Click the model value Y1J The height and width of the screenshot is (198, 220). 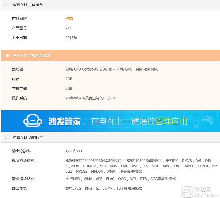(x=68, y=28)
